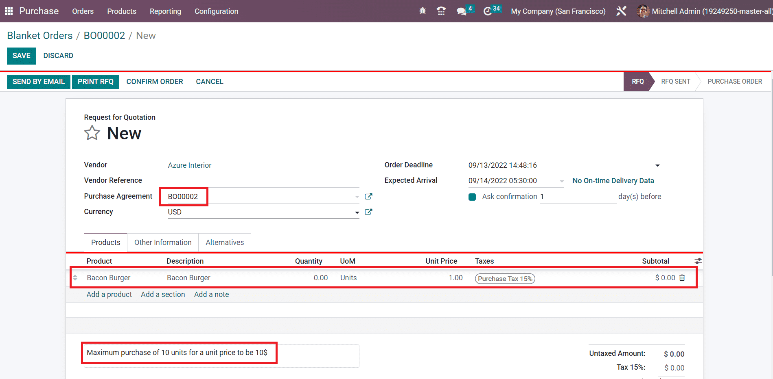Save the new quotation
This screenshot has width=773, height=379.
(x=21, y=56)
